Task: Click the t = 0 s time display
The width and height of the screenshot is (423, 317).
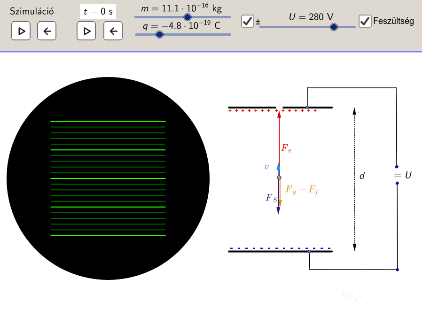Action: [98, 12]
